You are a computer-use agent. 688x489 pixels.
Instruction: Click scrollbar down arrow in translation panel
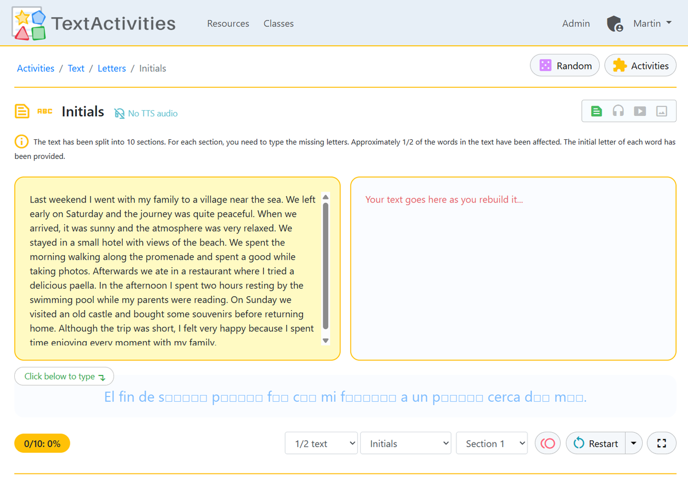click(x=326, y=341)
